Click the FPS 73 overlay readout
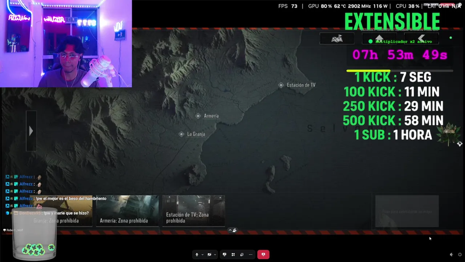The width and height of the screenshot is (465, 262). tap(288, 6)
